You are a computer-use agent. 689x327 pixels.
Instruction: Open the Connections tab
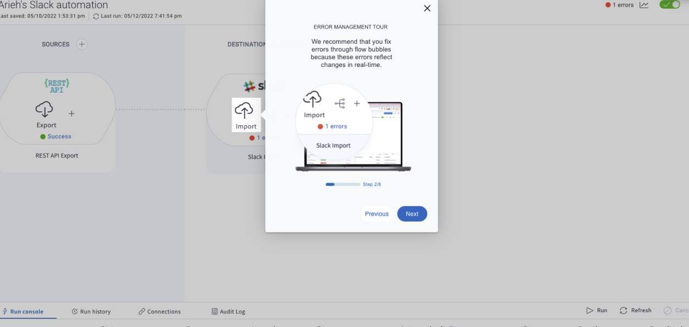pos(159,312)
